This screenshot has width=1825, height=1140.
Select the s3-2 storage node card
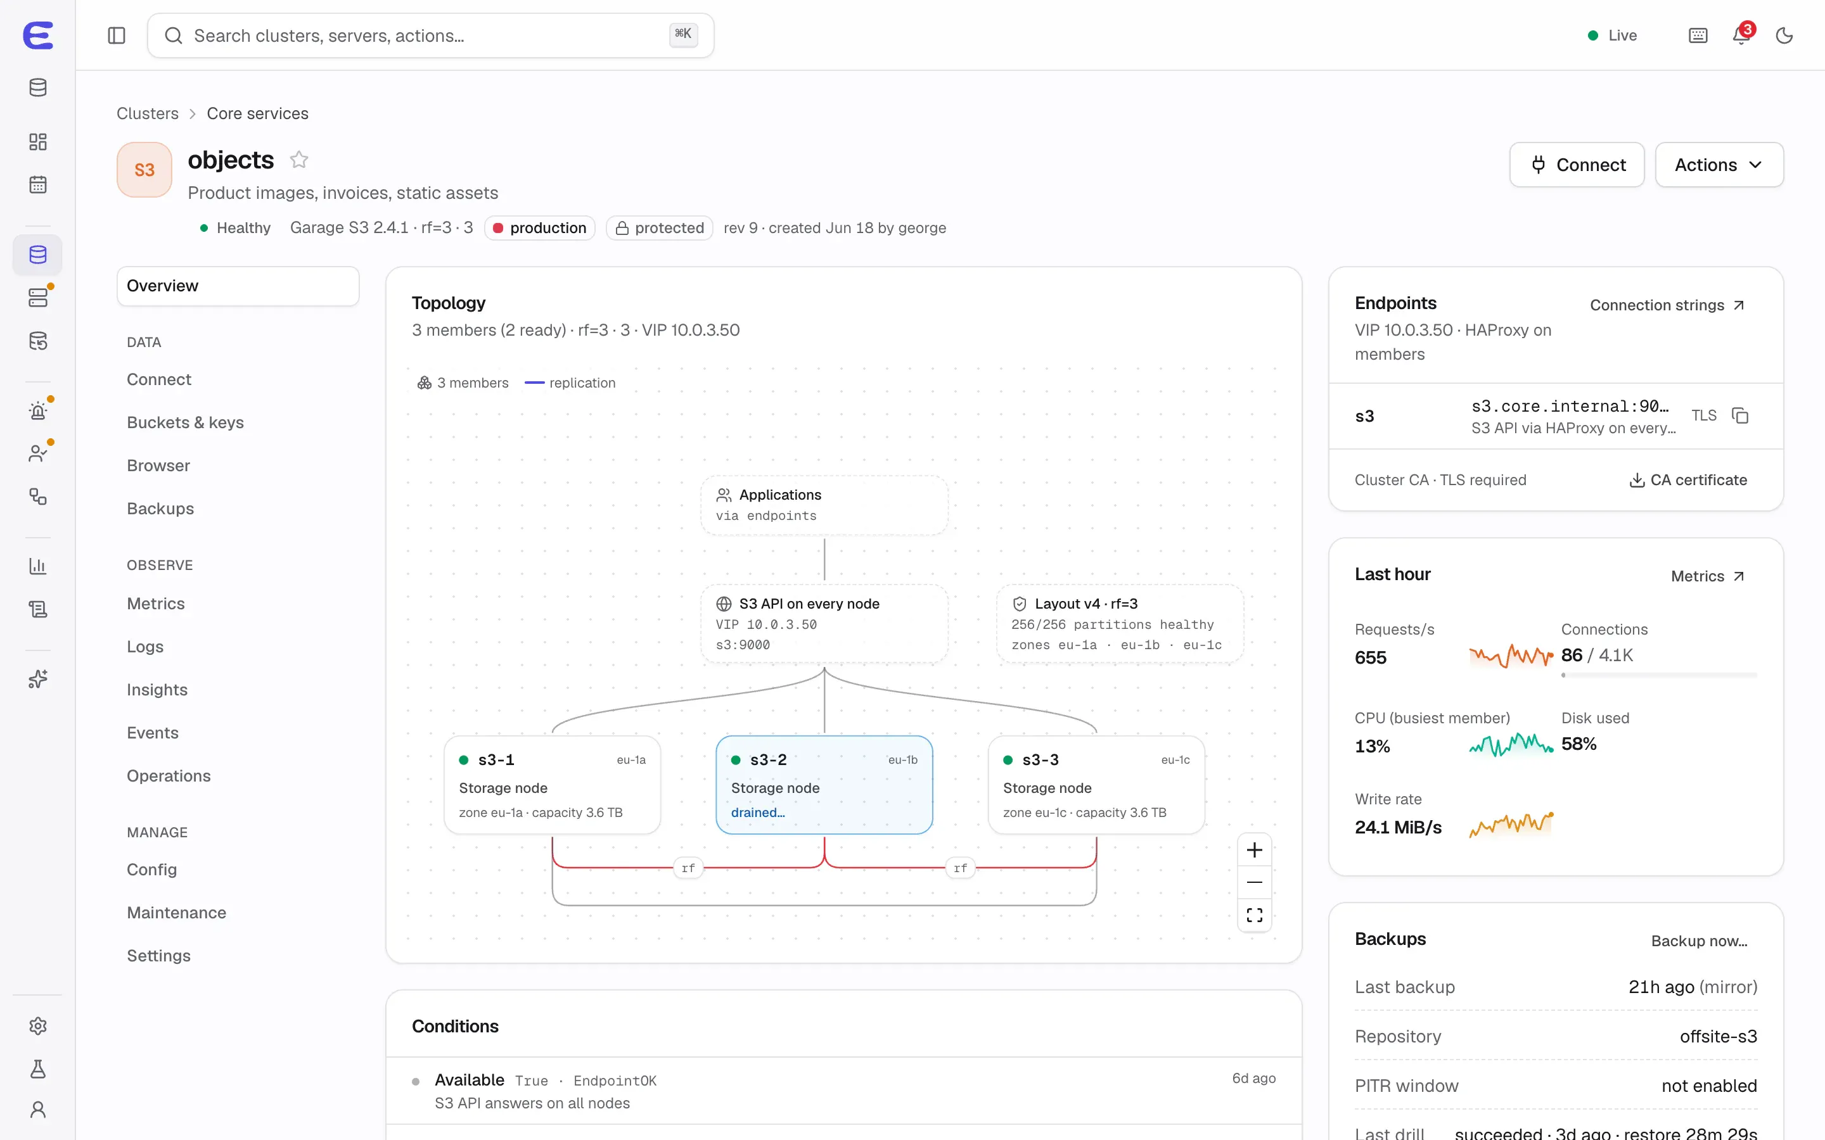[x=824, y=785]
